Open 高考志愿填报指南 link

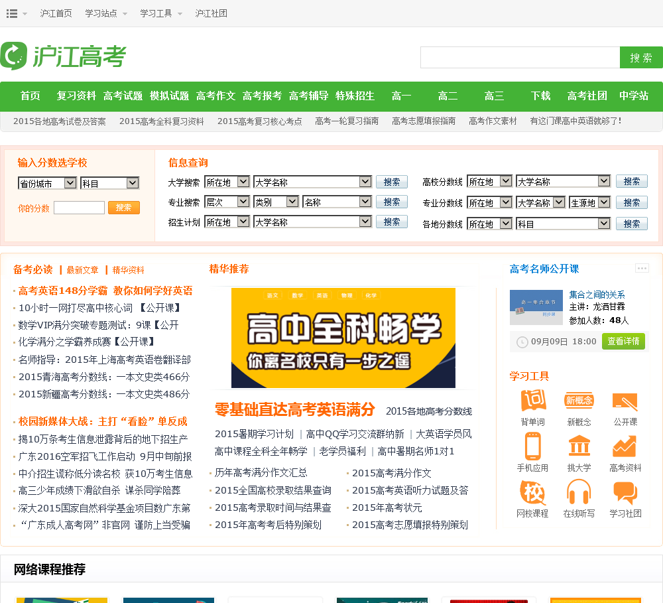coord(424,121)
